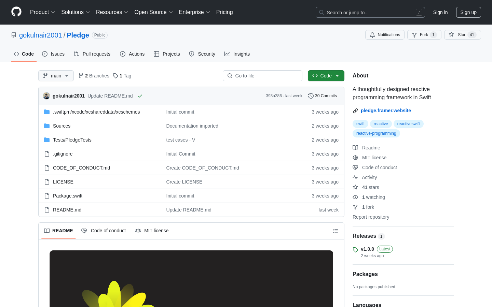The width and height of the screenshot is (492, 307).
Task: Fork the Pledge repository
Action: (424, 35)
